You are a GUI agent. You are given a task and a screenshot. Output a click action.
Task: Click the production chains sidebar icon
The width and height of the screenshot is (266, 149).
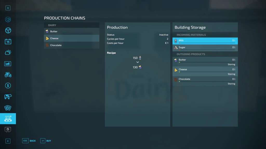point(8,119)
